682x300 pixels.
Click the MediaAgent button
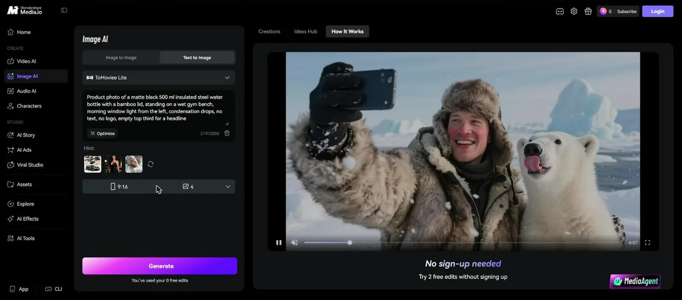click(635, 281)
